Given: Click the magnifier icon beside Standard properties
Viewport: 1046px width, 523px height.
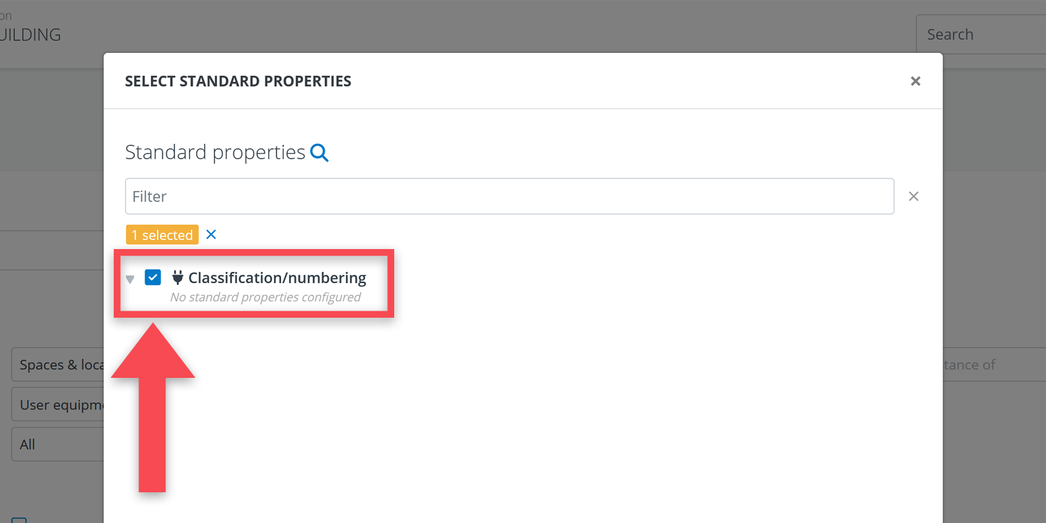Looking at the screenshot, I should point(319,152).
